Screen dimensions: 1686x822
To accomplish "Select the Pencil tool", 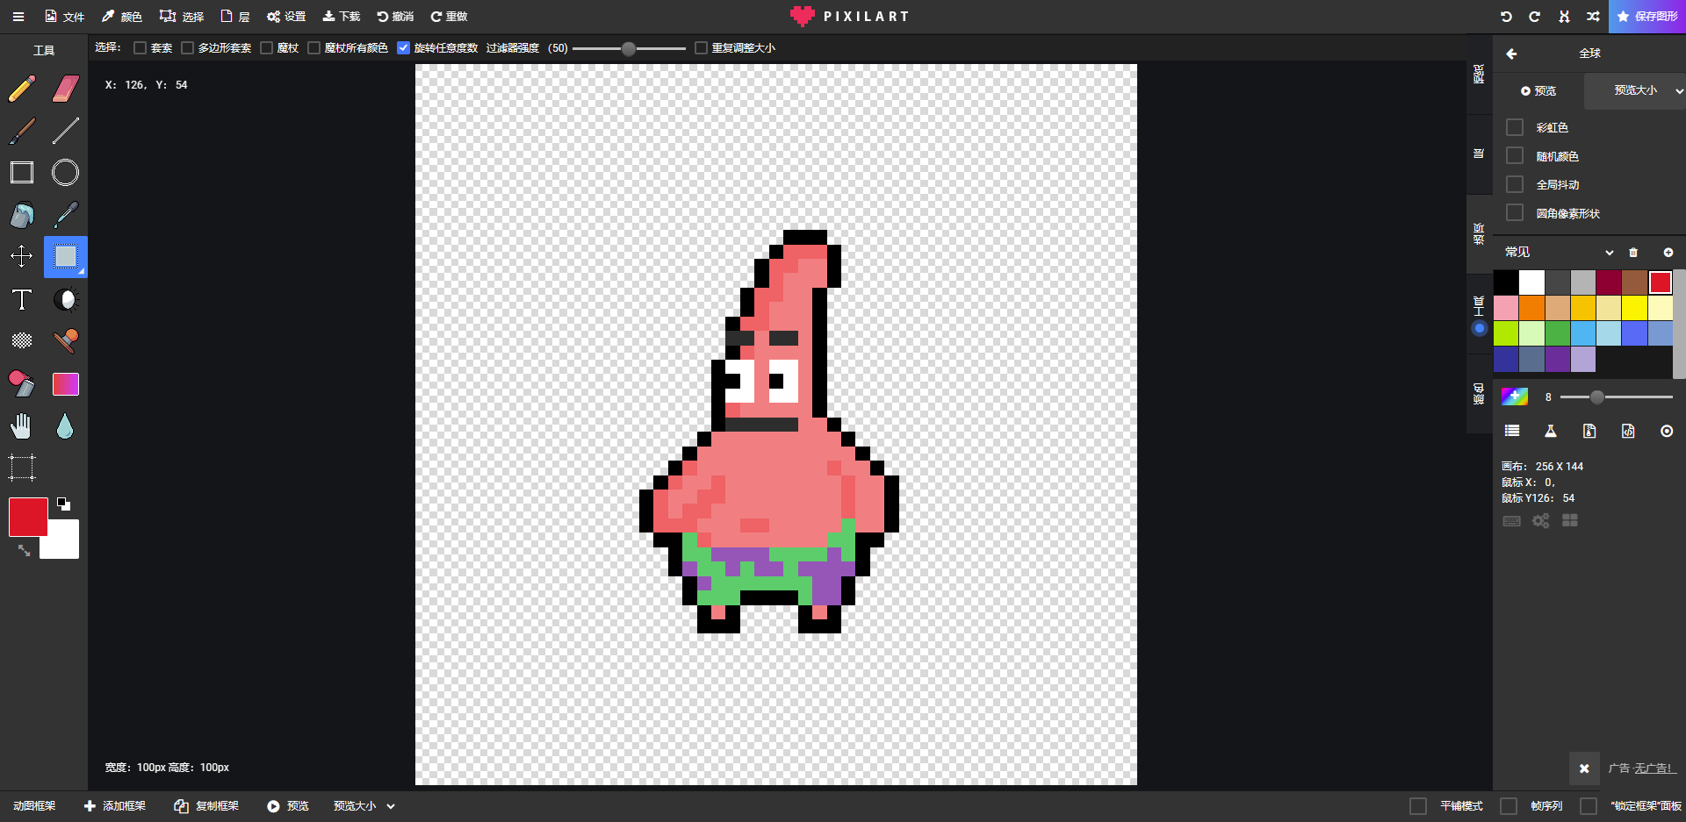I will pos(22,88).
